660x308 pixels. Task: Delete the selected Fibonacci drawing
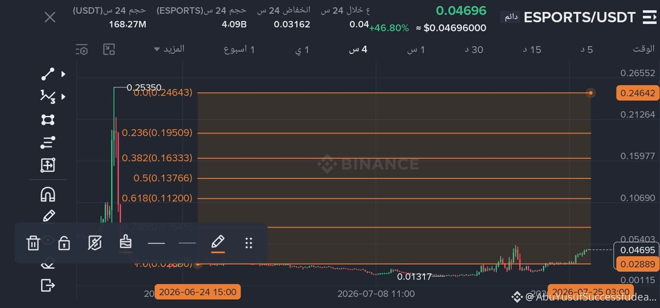33,243
